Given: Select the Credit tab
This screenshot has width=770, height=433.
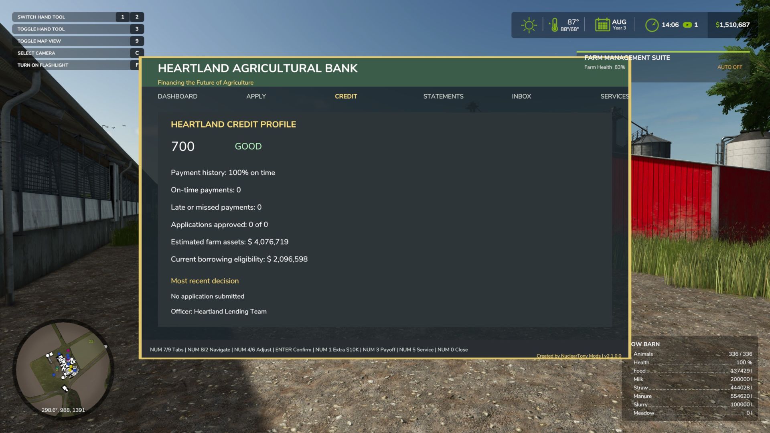Looking at the screenshot, I should tap(346, 96).
